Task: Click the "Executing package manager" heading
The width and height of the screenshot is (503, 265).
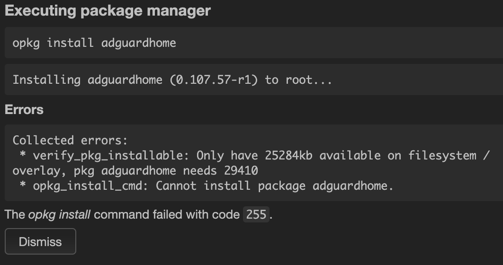Action: pos(108,10)
